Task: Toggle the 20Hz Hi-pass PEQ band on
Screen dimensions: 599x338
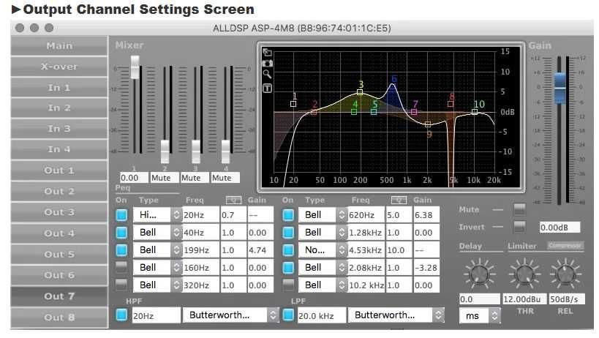Action: pyautogui.click(x=121, y=214)
